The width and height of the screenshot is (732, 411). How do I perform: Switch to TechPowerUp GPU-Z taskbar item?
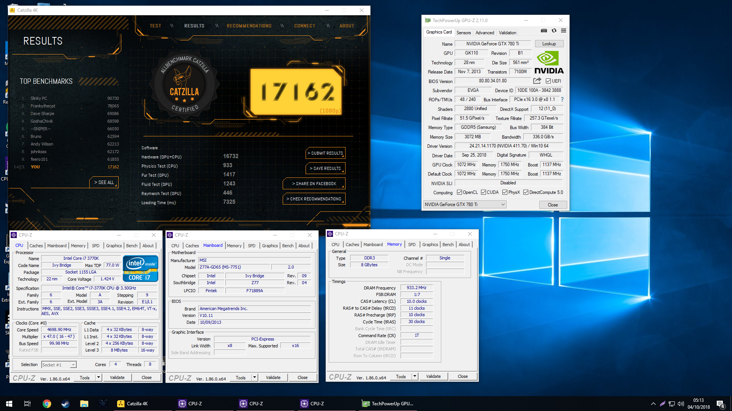click(x=388, y=403)
